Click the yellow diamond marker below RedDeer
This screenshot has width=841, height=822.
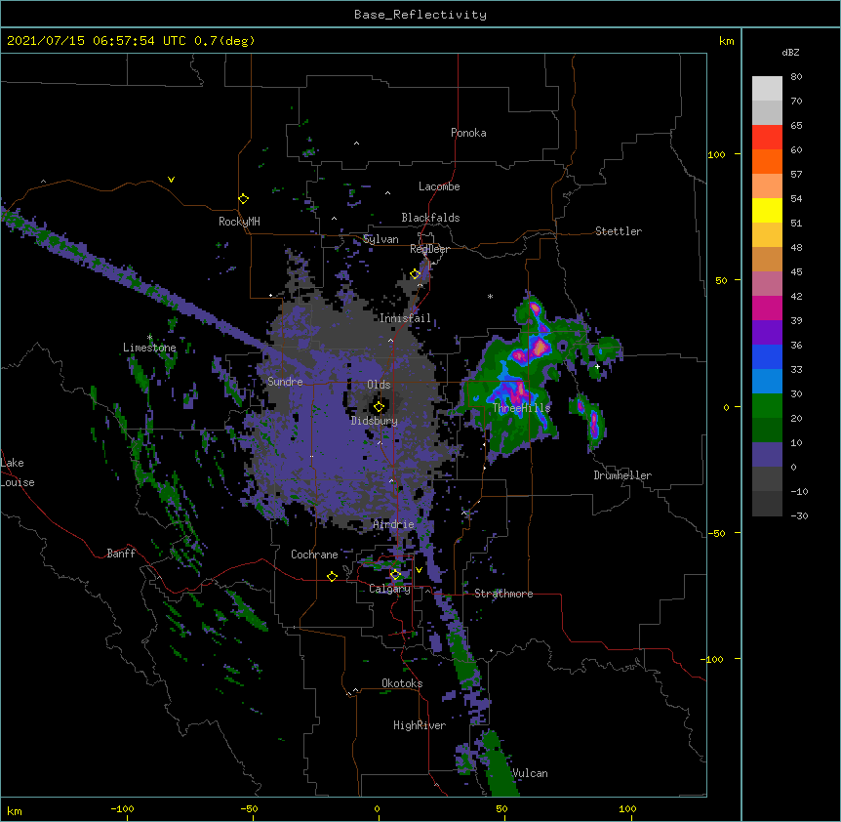click(415, 274)
